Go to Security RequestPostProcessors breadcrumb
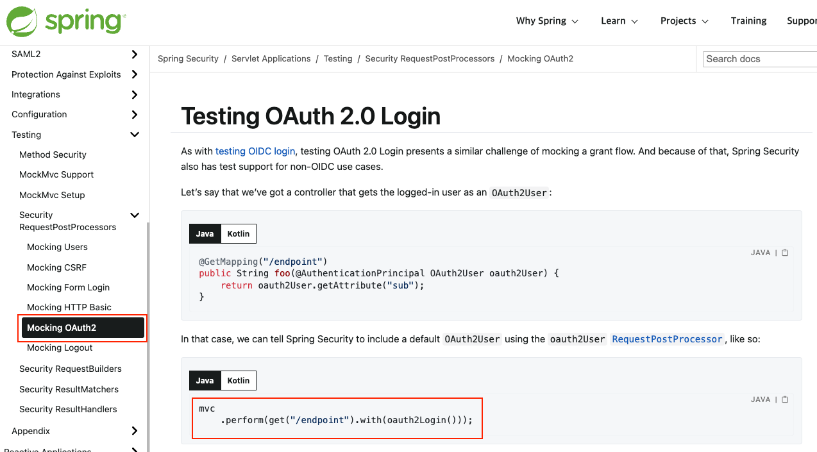 pyautogui.click(x=430, y=58)
